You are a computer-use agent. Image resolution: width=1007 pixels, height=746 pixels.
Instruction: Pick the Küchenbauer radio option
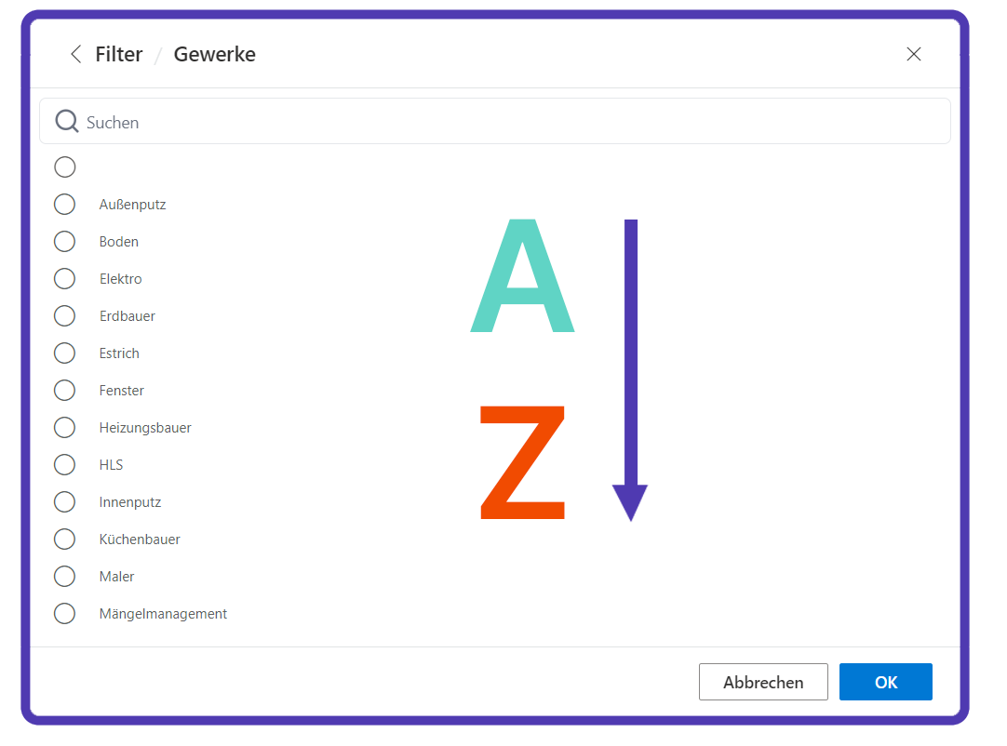click(x=64, y=540)
